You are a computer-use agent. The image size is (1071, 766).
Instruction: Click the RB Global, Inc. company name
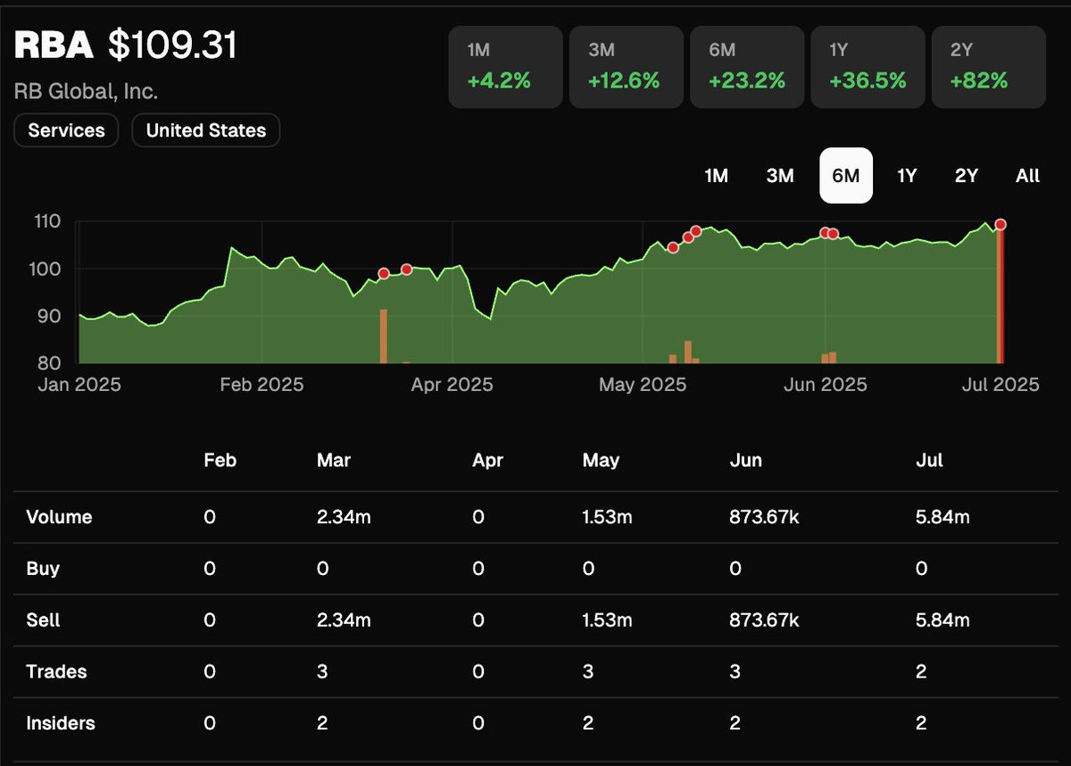click(86, 91)
